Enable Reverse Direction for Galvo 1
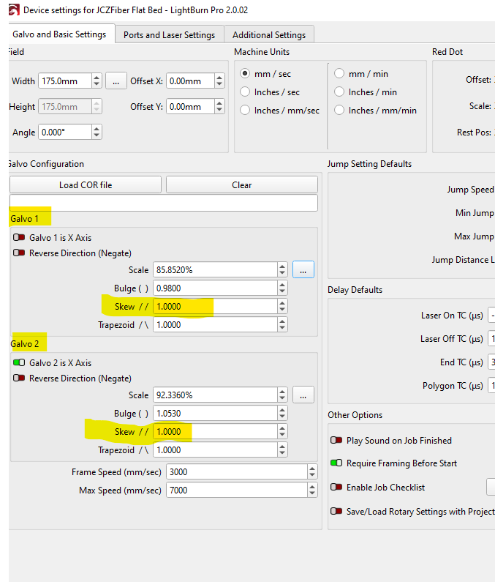This screenshot has height=582, width=495. click(x=19, y=253)
